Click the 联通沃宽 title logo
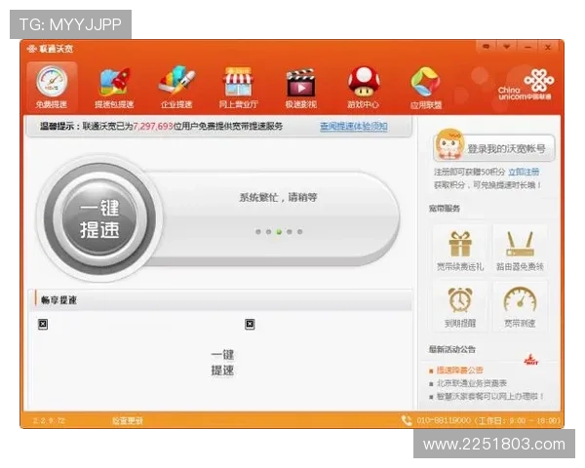This screenshot has height=468, width=585. pyautogui.click(x=50, y=49)
